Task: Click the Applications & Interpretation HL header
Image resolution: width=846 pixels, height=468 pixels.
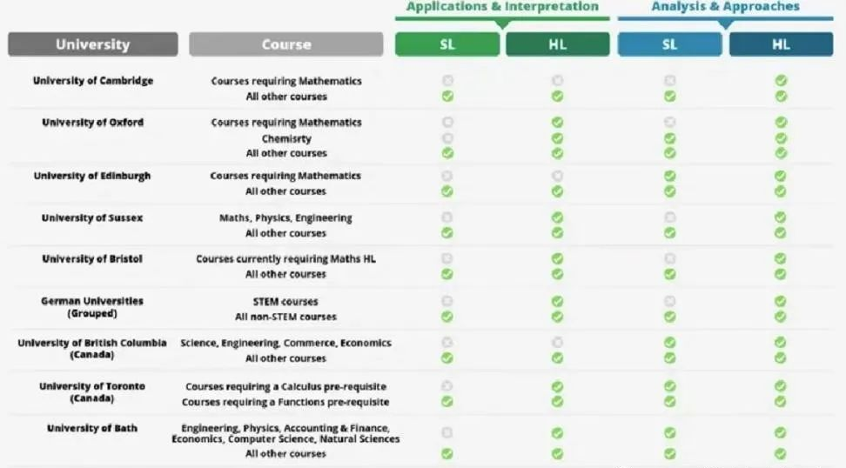Action: 557,44
